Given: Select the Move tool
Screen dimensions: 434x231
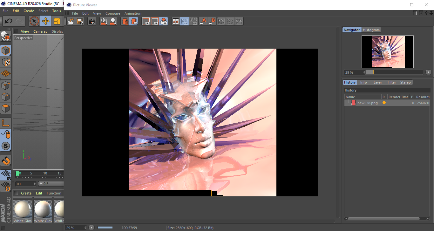Looking at the screenshot, I should coord(46,21).
